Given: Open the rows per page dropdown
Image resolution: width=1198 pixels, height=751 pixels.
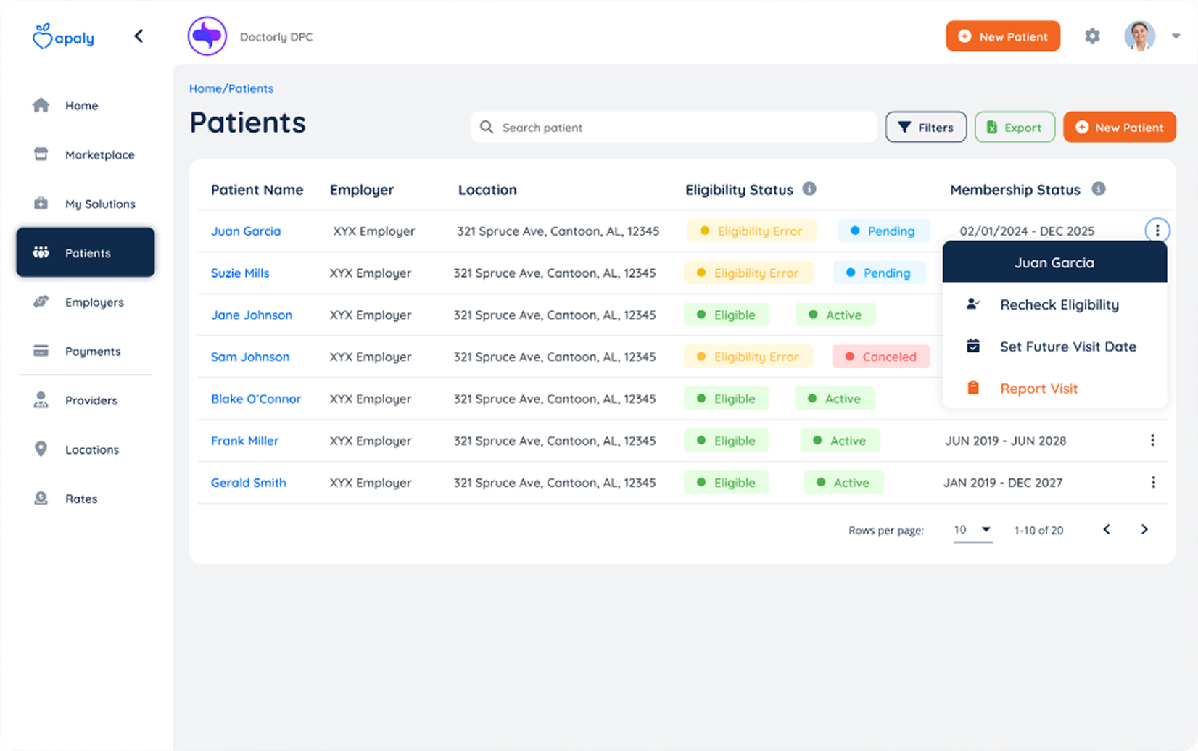Looking at the screenshot, I should pyautogui.click(x=972, y=530).
